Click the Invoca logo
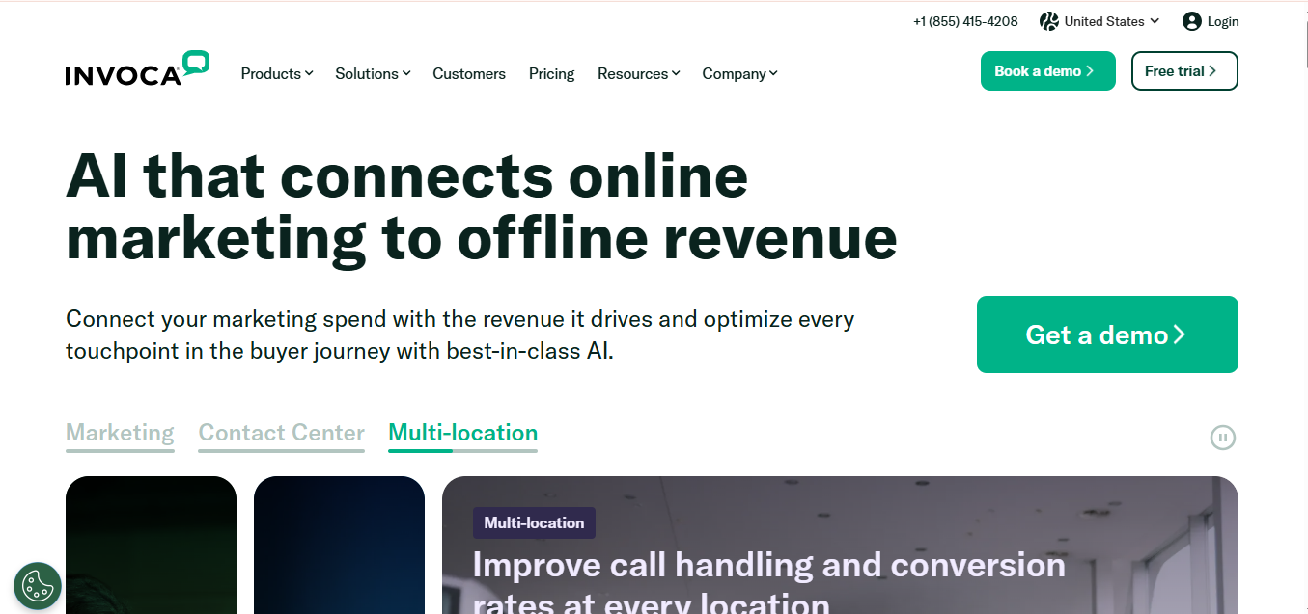Image resolution: width=1308 pixels, height=614 pixels. pos(137,69)
